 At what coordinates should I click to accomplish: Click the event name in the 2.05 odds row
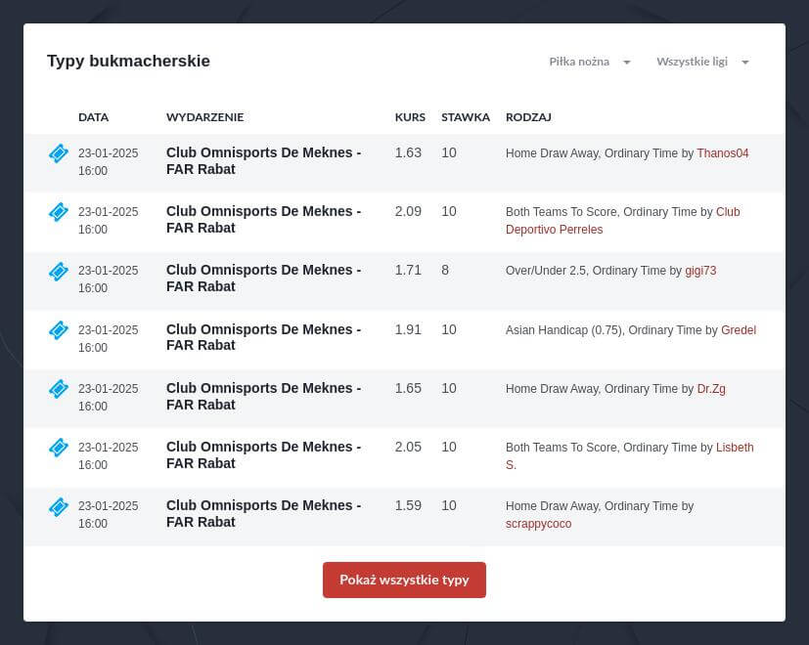tap(264, 455)
